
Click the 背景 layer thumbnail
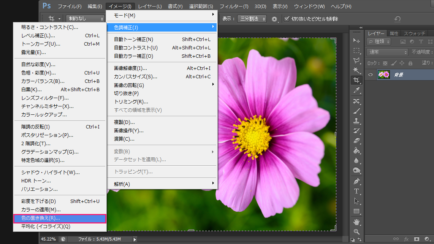tap(383, 74)
